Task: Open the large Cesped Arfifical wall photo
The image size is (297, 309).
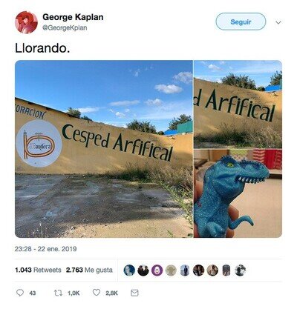Action: [x=104, y=149]
